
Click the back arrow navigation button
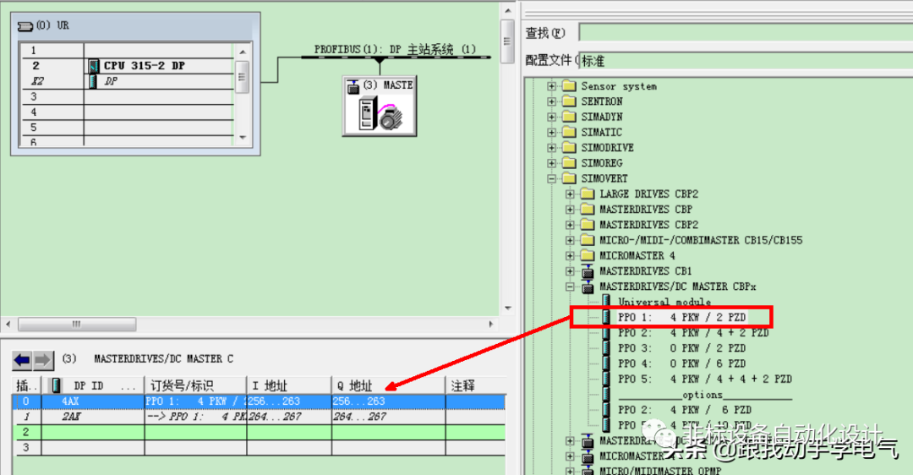tap(22, 360)
